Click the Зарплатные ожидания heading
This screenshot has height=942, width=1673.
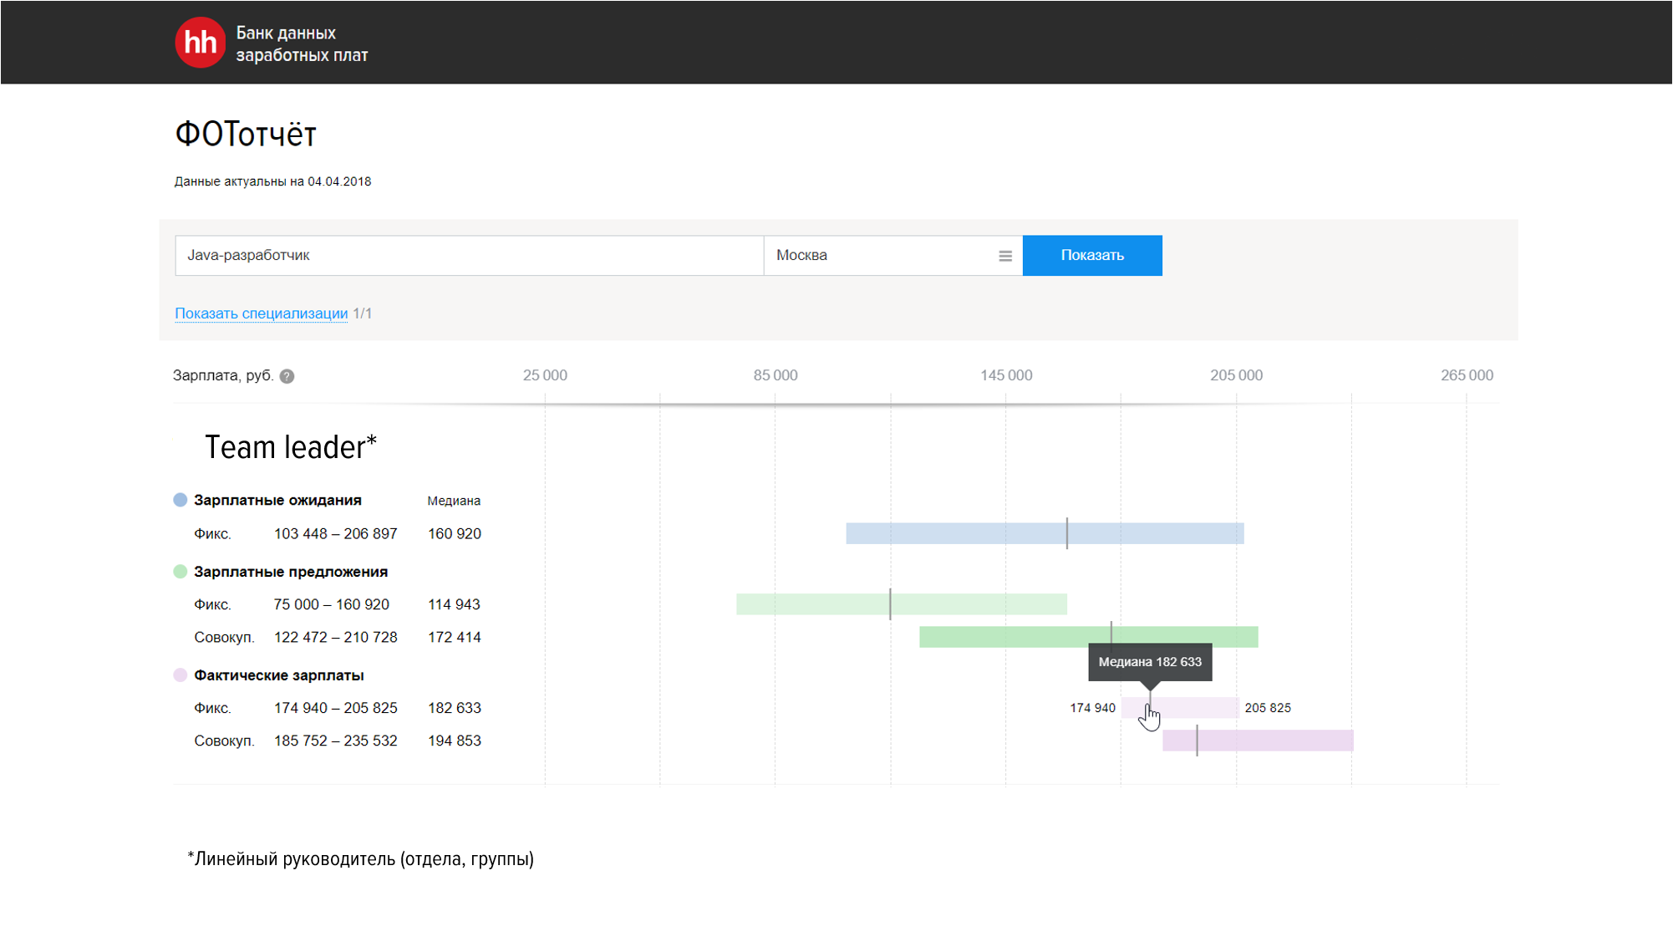coord(277,500)
